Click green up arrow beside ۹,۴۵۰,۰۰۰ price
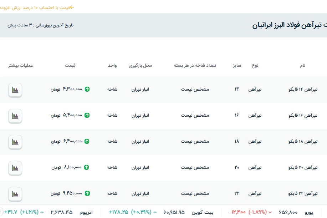This screenshot has height=218, width=327. tap(87, 193)
